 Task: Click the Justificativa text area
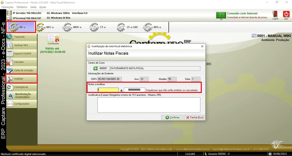(149, 105)
